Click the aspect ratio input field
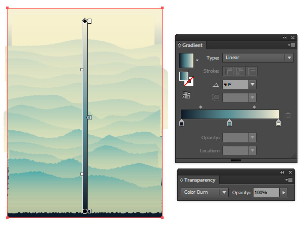This screenshot has height=226, width=303. pyautogui.click(x=235, y=98)
